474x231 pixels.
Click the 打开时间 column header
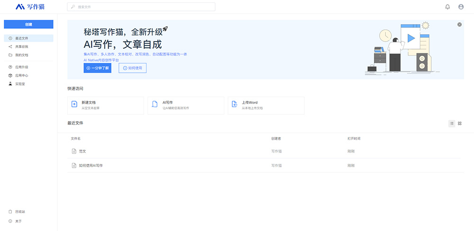point(354,139)
